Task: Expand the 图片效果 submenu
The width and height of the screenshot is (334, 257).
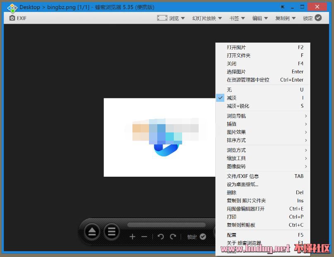Action: (263, 132)
